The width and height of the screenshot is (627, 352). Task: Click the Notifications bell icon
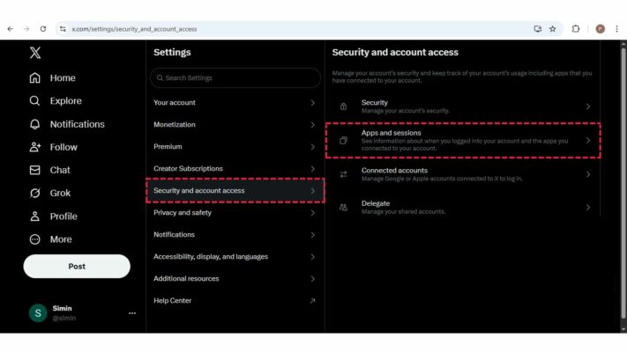34,124
